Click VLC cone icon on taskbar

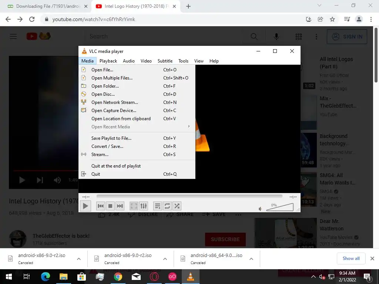(191, 277)
